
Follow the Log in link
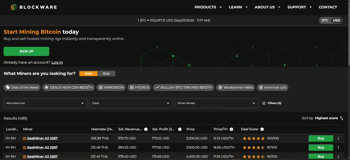(57, 62)
